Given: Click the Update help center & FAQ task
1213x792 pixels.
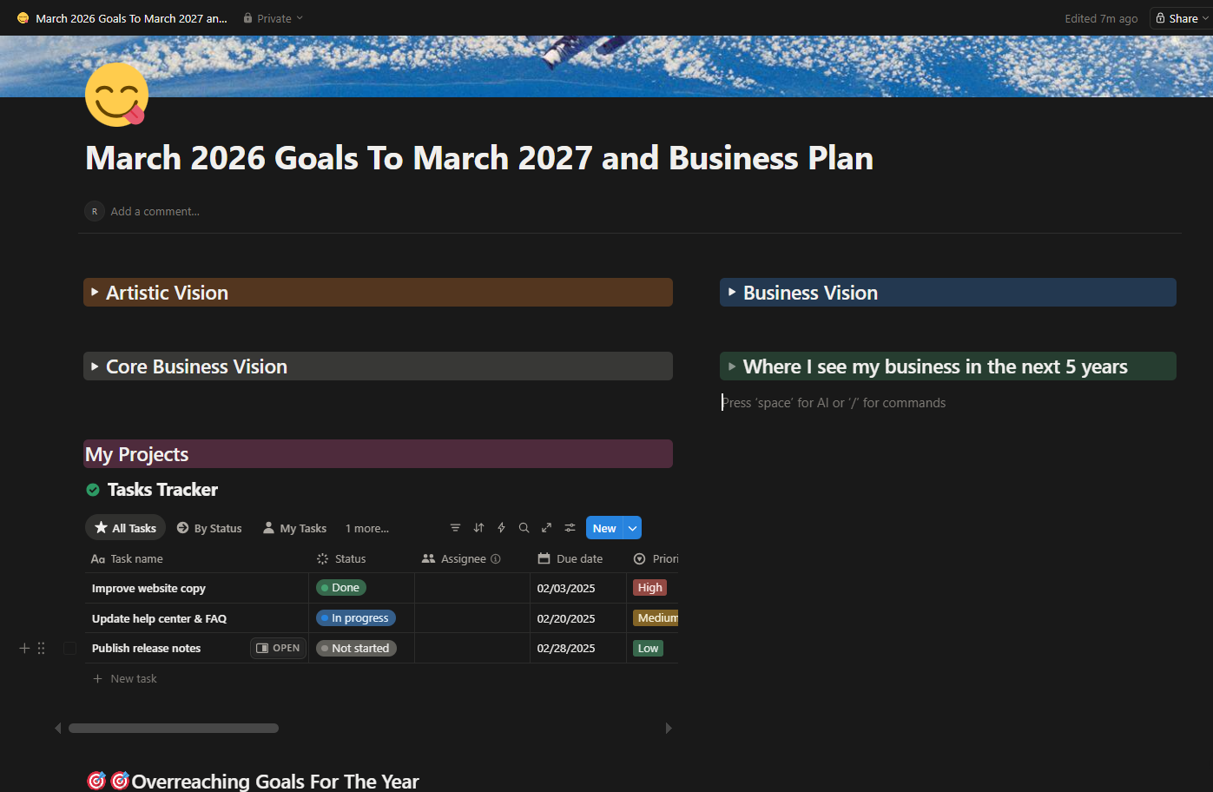Looking at the screenshot, I should pos(159,618).
